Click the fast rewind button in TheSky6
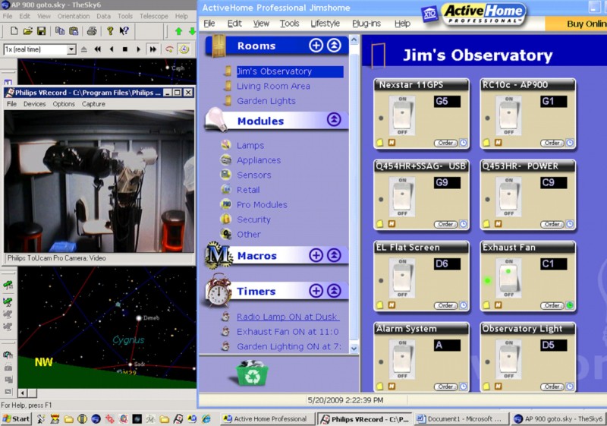Image resolution: width=607 pixels, height=426 pixels. [x=98, y=49]
